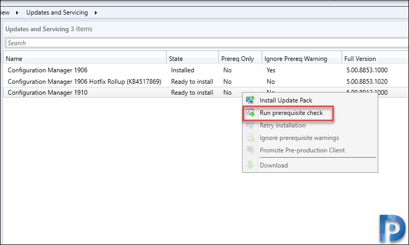Click version 5.00.8853.1000 cell
The width and height of the screenshot is (409, 245).
(x=367, y=70)
